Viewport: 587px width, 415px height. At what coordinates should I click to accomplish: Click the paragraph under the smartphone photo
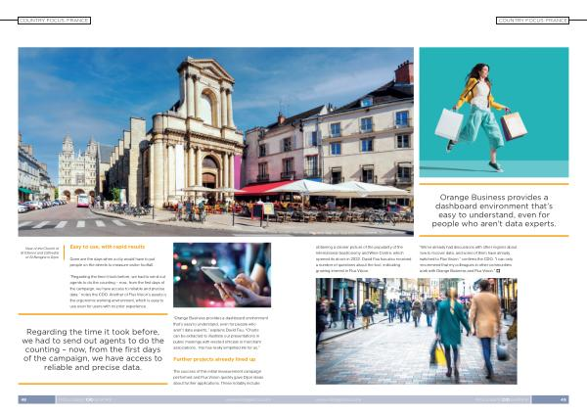221,333
